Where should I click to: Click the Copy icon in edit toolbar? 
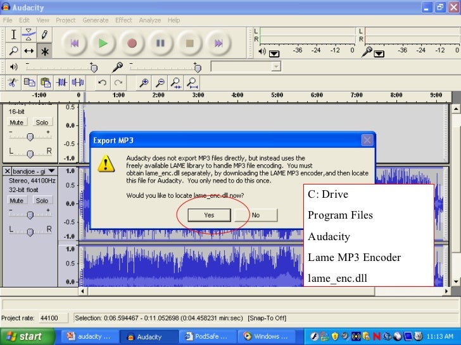29,82
